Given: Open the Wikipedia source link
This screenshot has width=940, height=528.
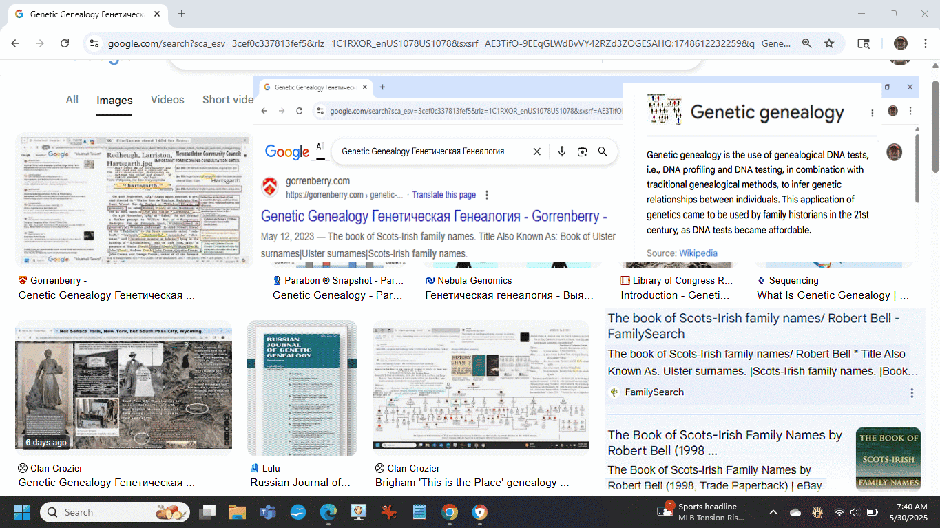Looking at the screenshot, I should [698, 253].
